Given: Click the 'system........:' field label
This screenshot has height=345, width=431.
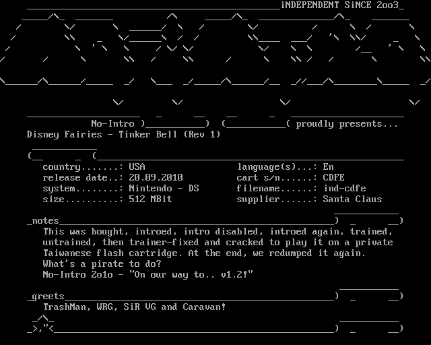Looking at the screenshot, I should [x=83, y=189].
